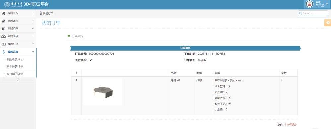Click the payment status checkmark
The height and width of the screenshot is (129, 331).
click(x=91, y=60)
